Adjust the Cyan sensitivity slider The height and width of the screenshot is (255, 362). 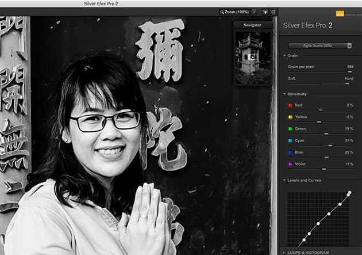click(330, 146)
